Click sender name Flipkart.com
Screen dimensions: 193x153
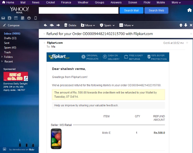click(x=55, y=43)
